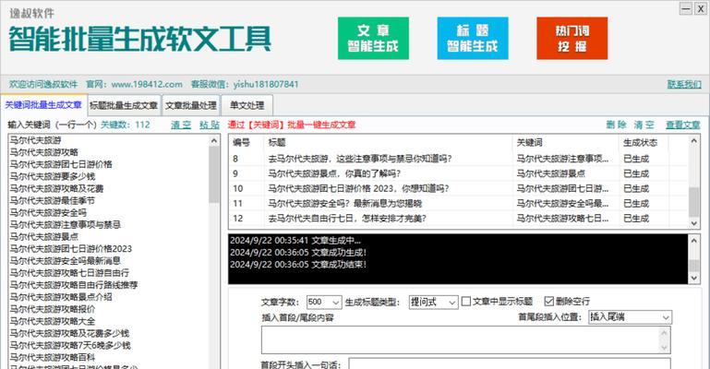Open the 生成标题类型 dropdown showing 提问式
The image size is (710, 369).
[x=433, y=302]
